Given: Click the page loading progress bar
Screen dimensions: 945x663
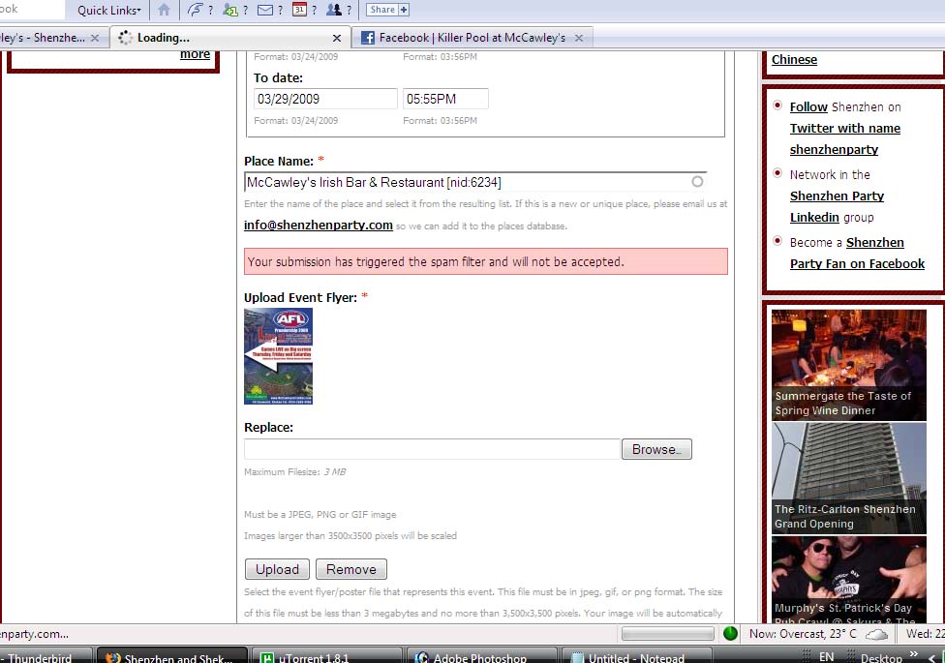Looking at the screenshot, I should (x=668, y=633).
